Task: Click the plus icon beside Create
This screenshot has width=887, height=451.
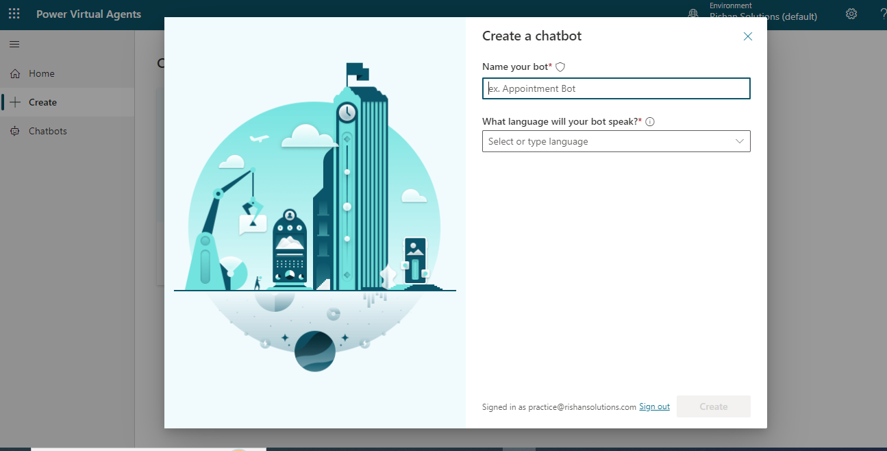Action: coord(15,102)
